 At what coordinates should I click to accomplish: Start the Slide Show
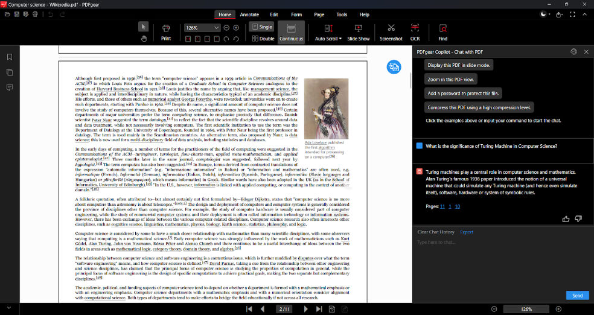358,32
